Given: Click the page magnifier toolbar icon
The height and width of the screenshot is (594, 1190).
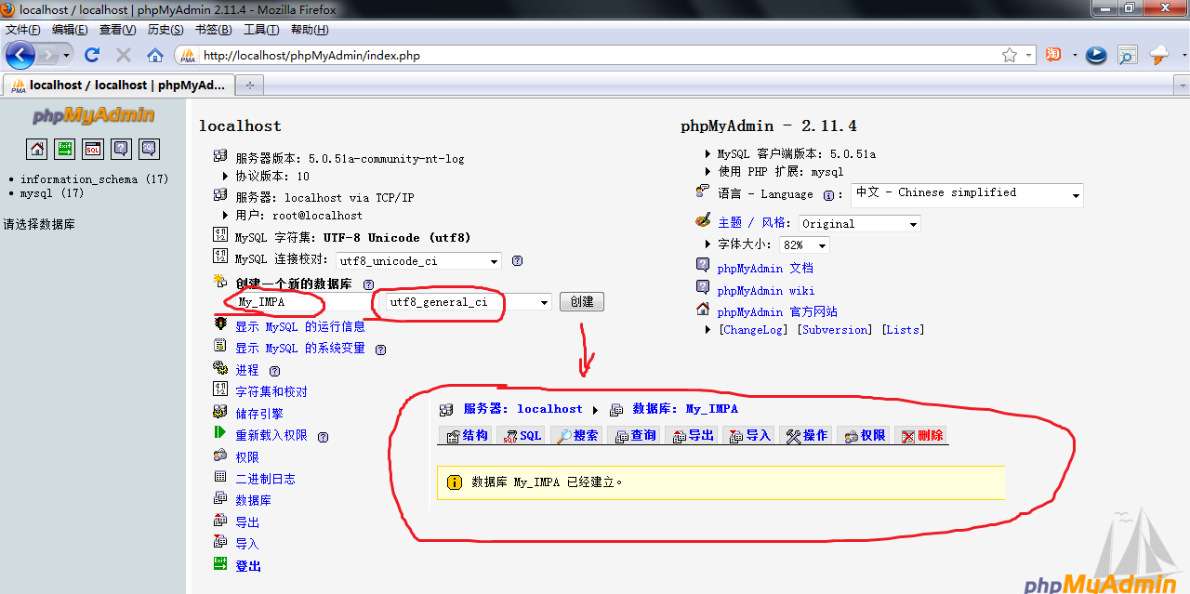Looking at the screenshot, I should tap(1128, 56).
